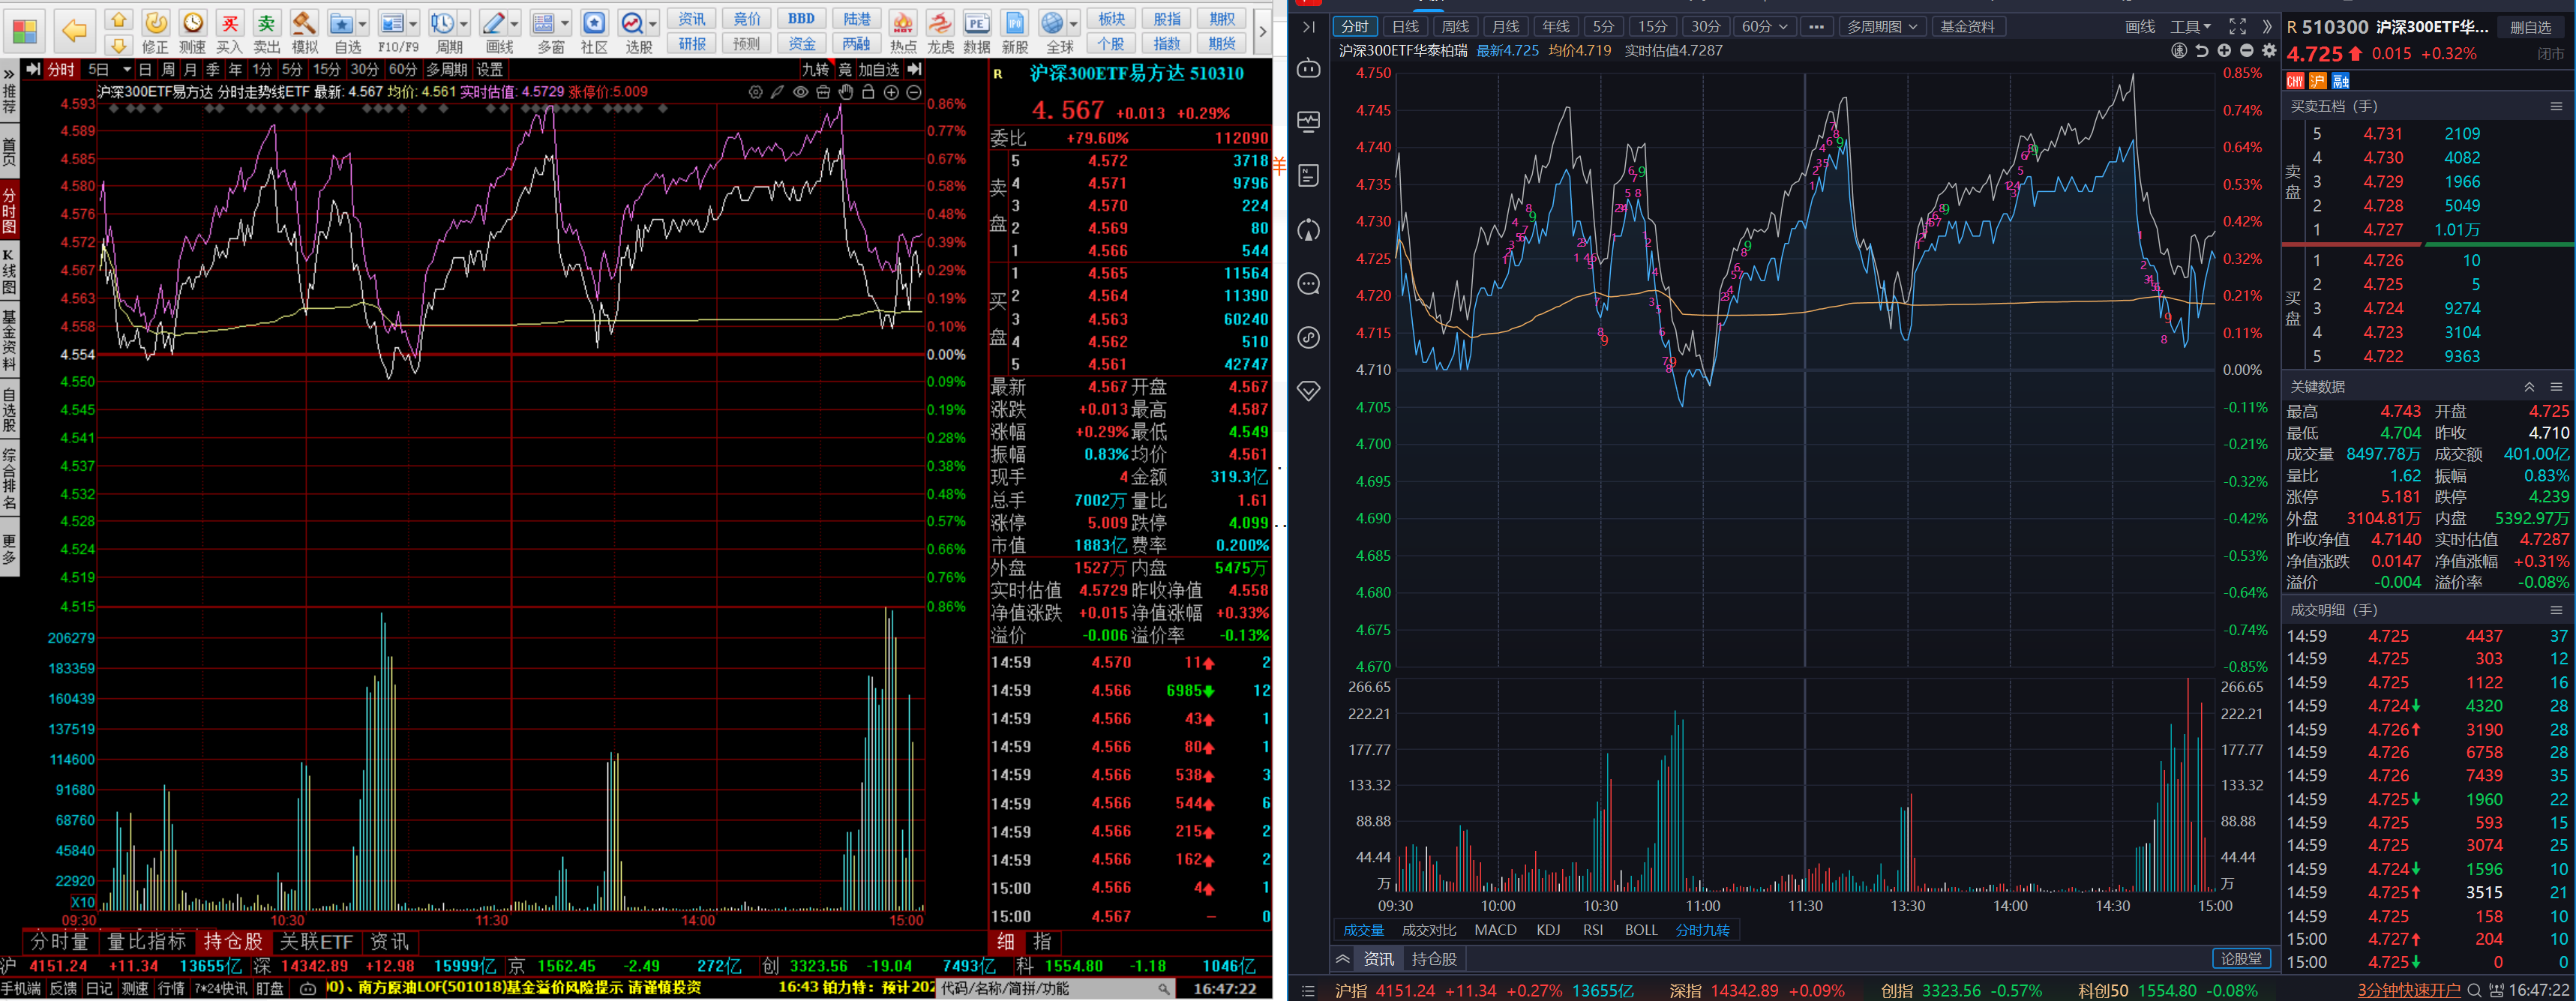
Task: Expand the 5日 dropdown arrow
Action: point(126,69)
